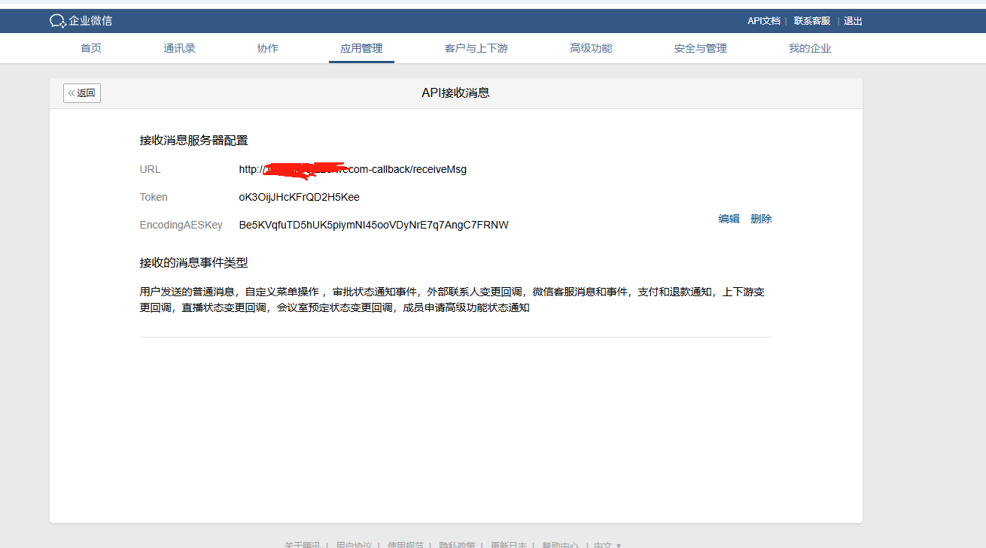Open the 安全与管理 security tab
Viewport: 986px width, 548px height.
pos(700,47)
